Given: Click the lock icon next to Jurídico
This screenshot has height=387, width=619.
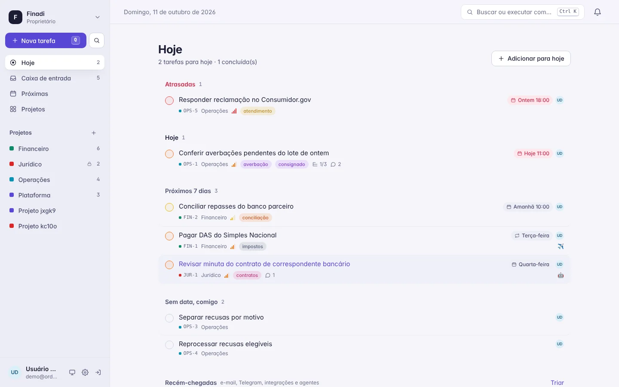Looking at the screenshot, I should click(89, 164).
